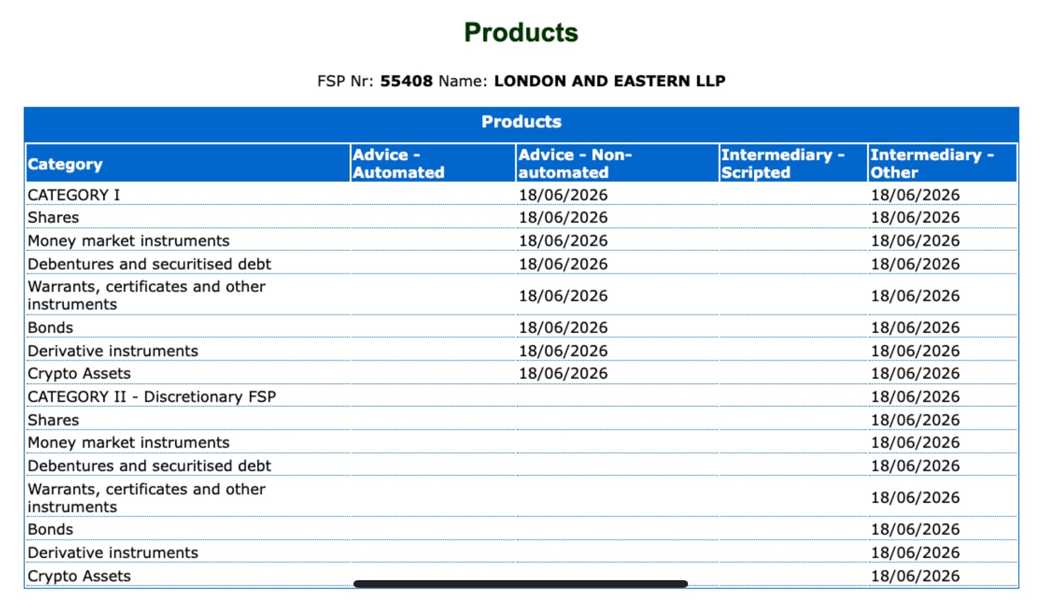
Task: Click the Intermediary - Scripted column header
Action: point(794,163)
